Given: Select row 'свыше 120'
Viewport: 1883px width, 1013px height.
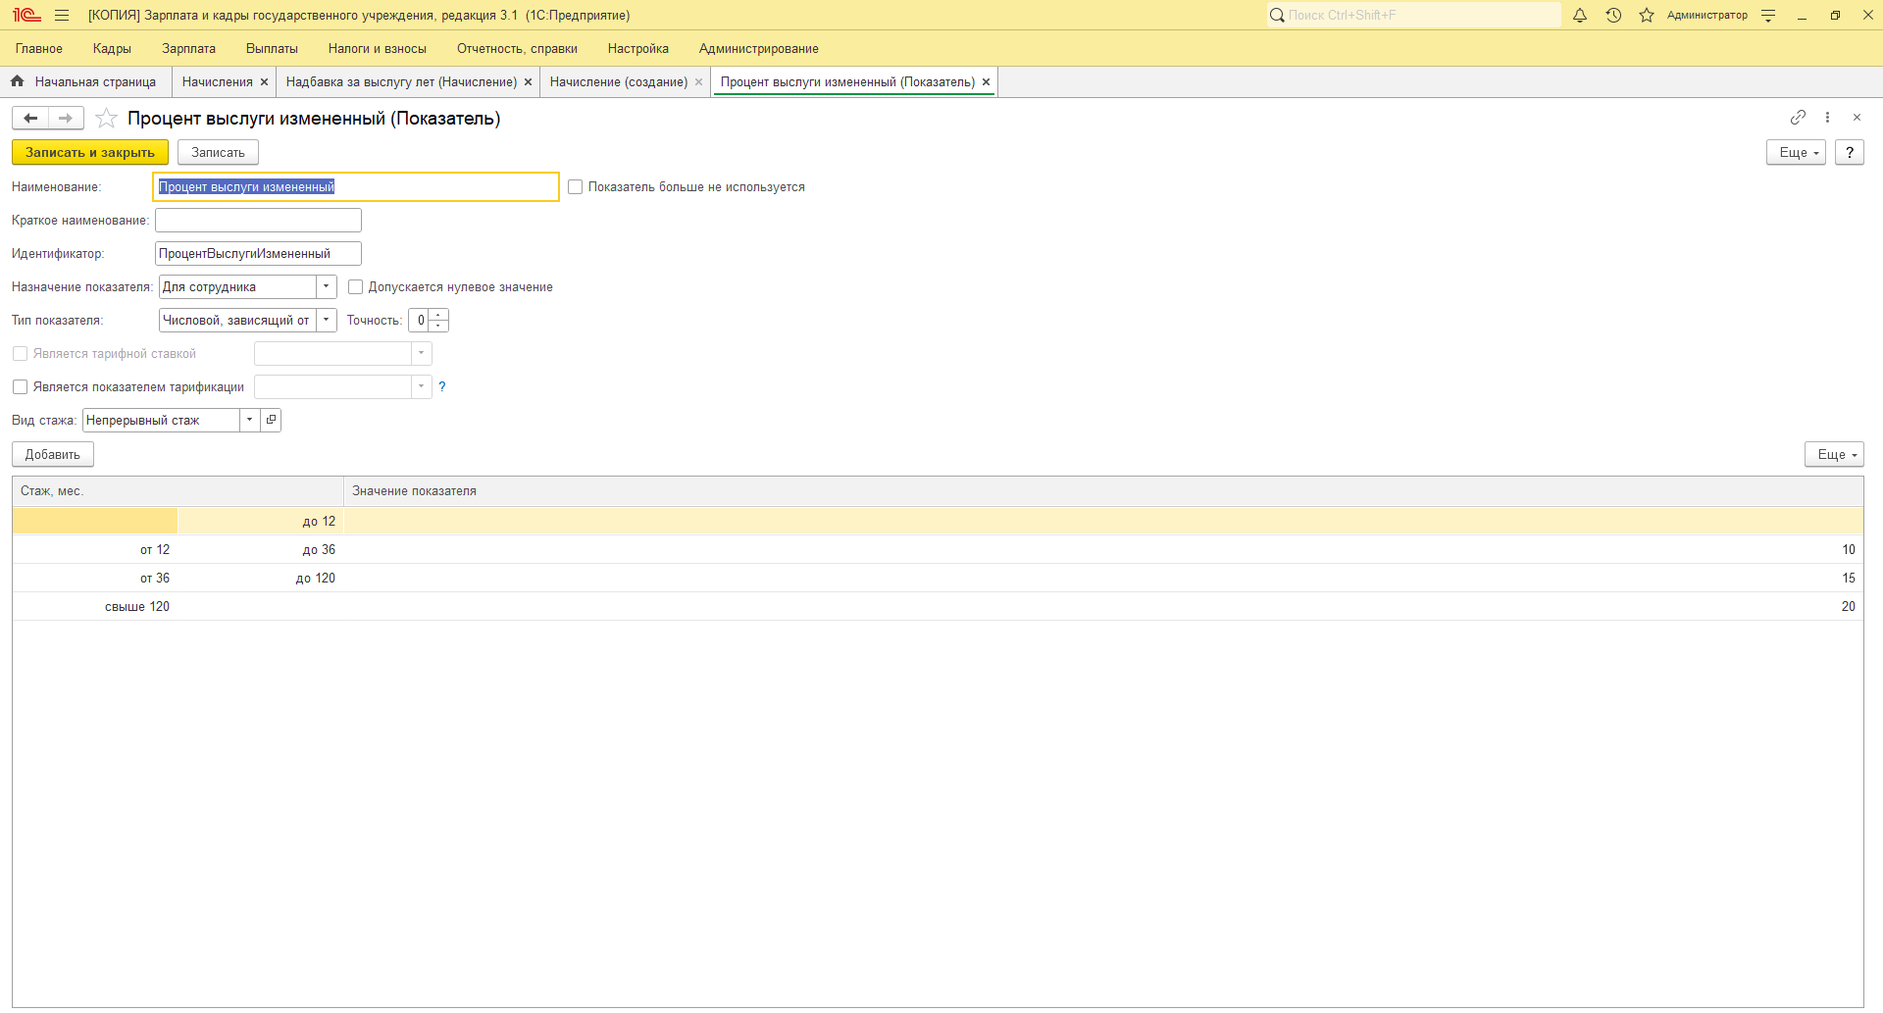Looking at the screenshot, I should pos(938,607).
